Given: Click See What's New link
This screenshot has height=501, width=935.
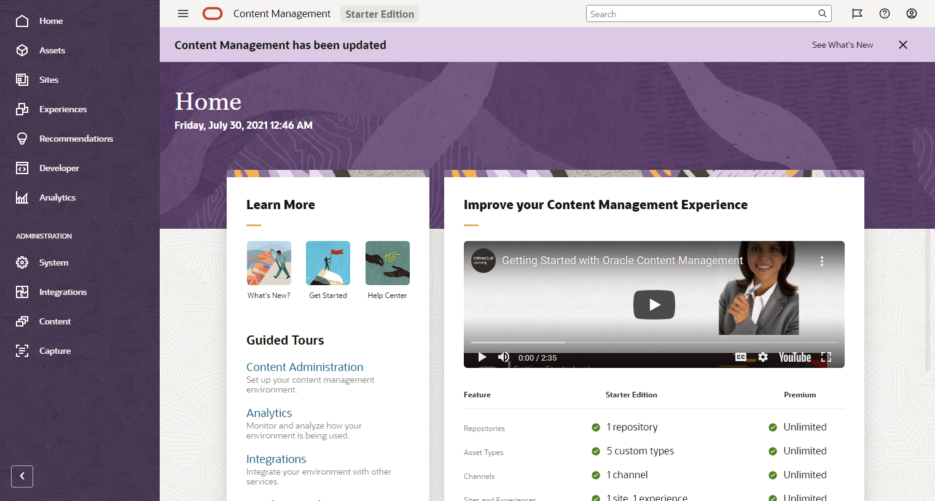Looking at the screenshot, I should (842, 45).
